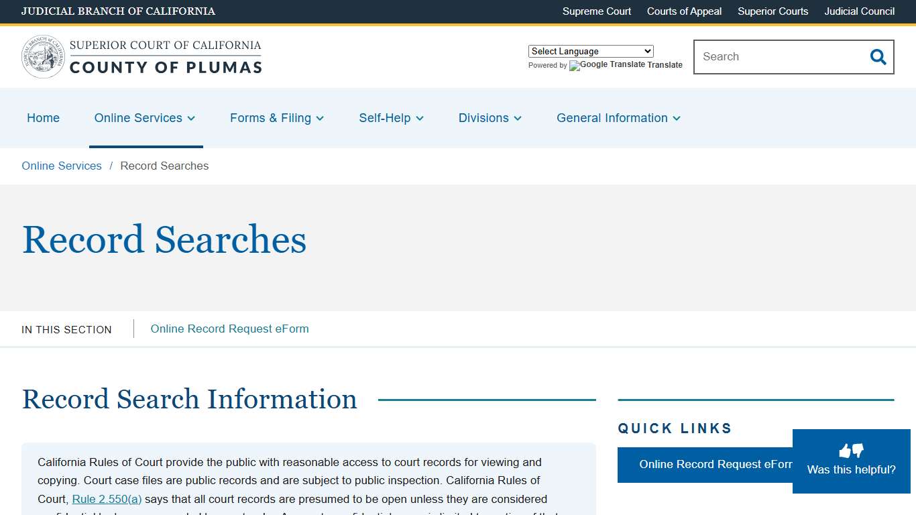Open the Supreme Court top menu link
This screenshot has width=916, height=515.
pos(596,11)
